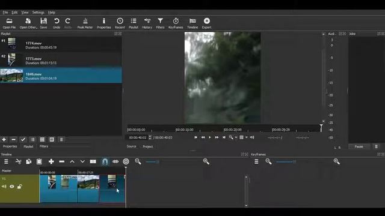This screenshot has width=385, height=216.
Task: Copy the selected timeline clip
Action: [29, 161]
